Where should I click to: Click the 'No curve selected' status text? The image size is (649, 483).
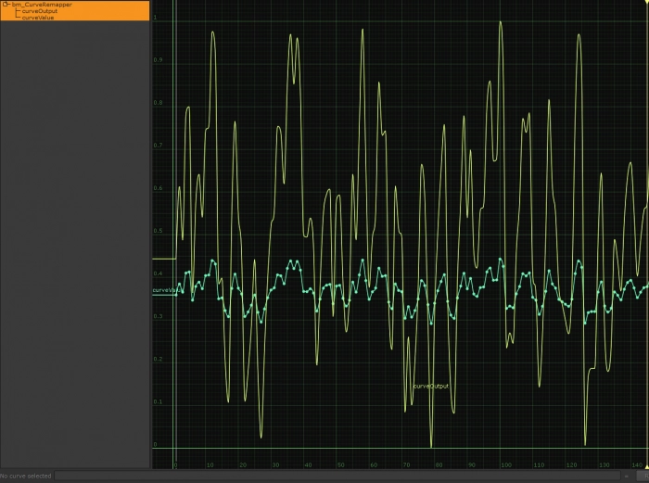point(26,476)
